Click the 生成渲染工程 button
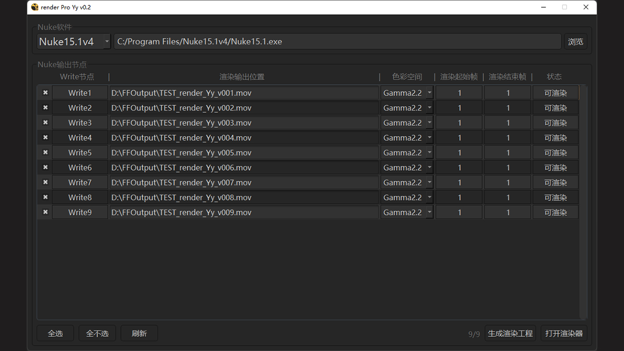Viewport: 624px width, 351px height. [510, 333]
